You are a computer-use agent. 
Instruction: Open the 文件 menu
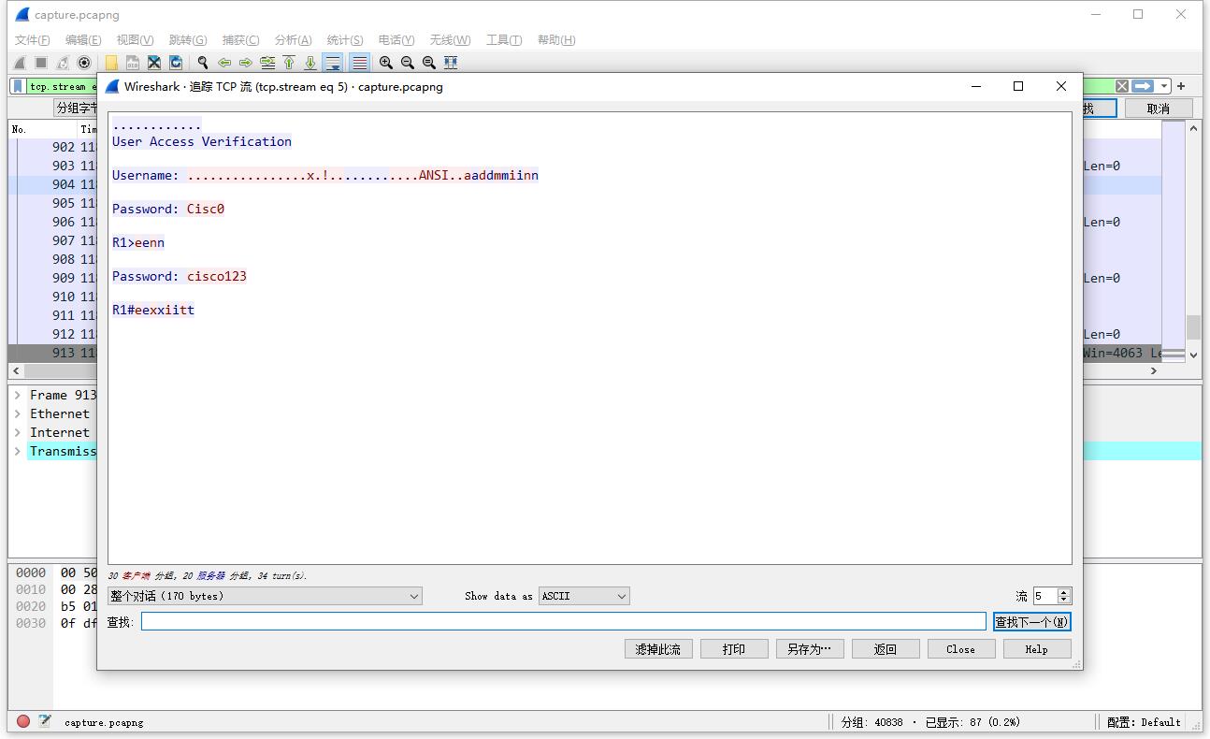click(x=33, y=39)
